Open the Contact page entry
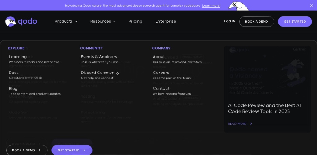Viewport: 317px width, 155px height. [161, 88]
